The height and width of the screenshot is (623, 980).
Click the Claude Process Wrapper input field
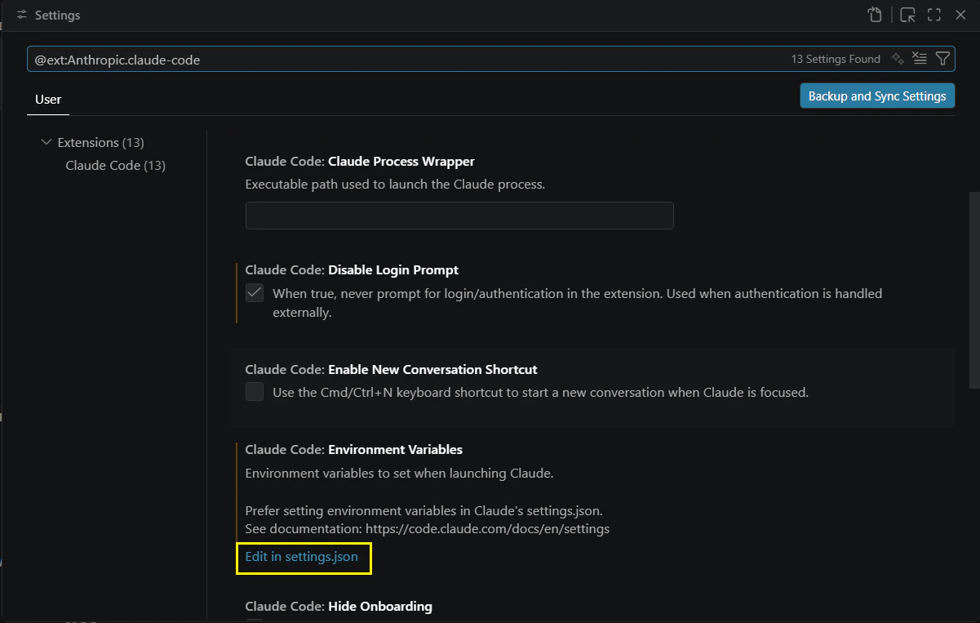click(459, 215)
